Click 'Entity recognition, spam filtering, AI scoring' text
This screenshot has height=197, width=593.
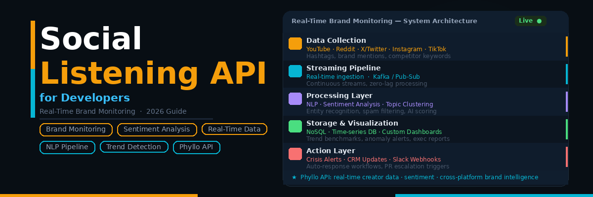point(372,111)
